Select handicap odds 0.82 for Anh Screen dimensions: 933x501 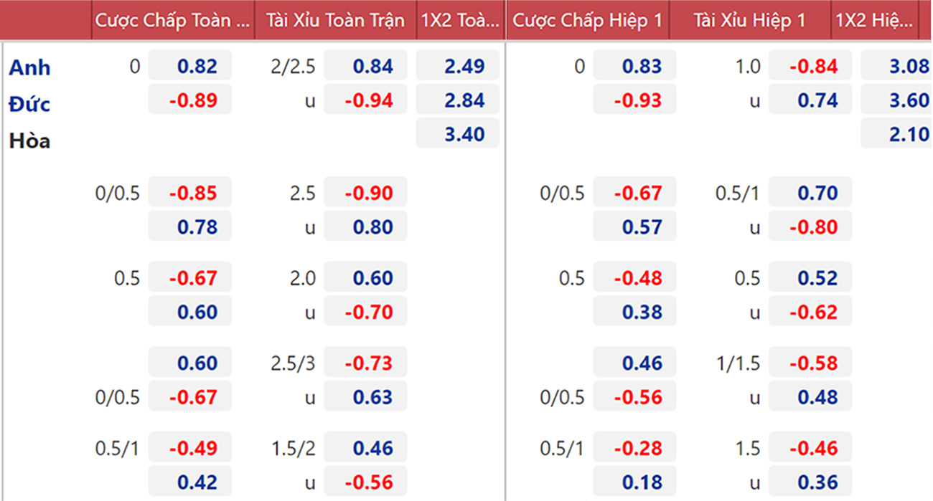(190, 67)
